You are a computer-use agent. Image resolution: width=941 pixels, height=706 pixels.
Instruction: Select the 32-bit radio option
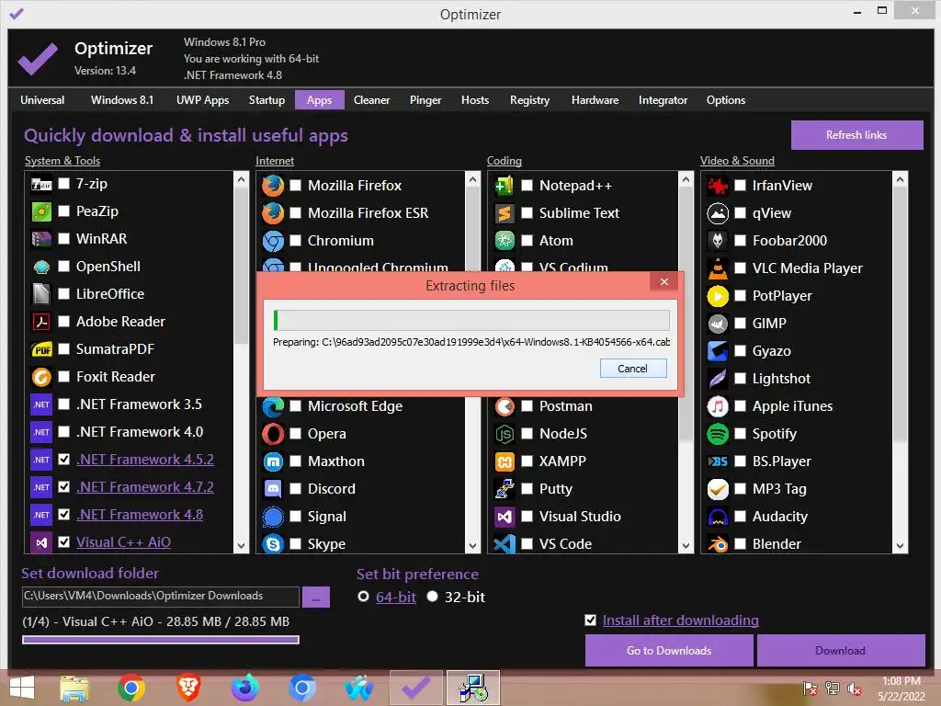(432, 597)
